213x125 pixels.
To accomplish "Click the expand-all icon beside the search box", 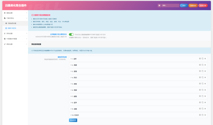I will 159,5.
